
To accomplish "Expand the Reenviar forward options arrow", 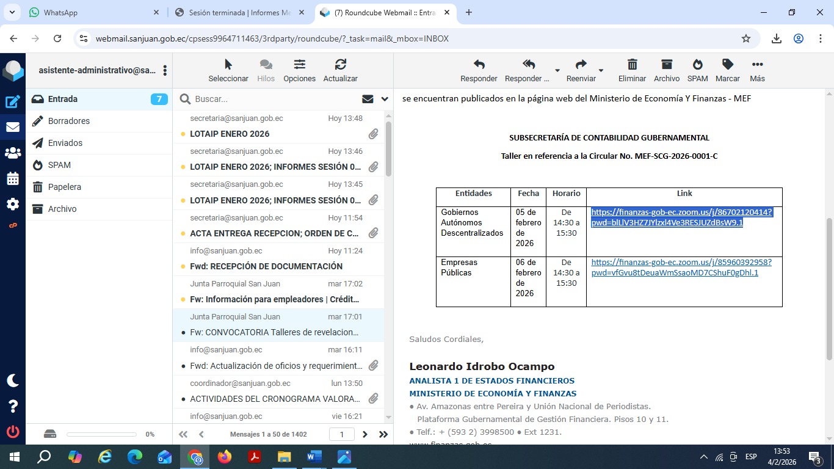I will tap(601, 71).
